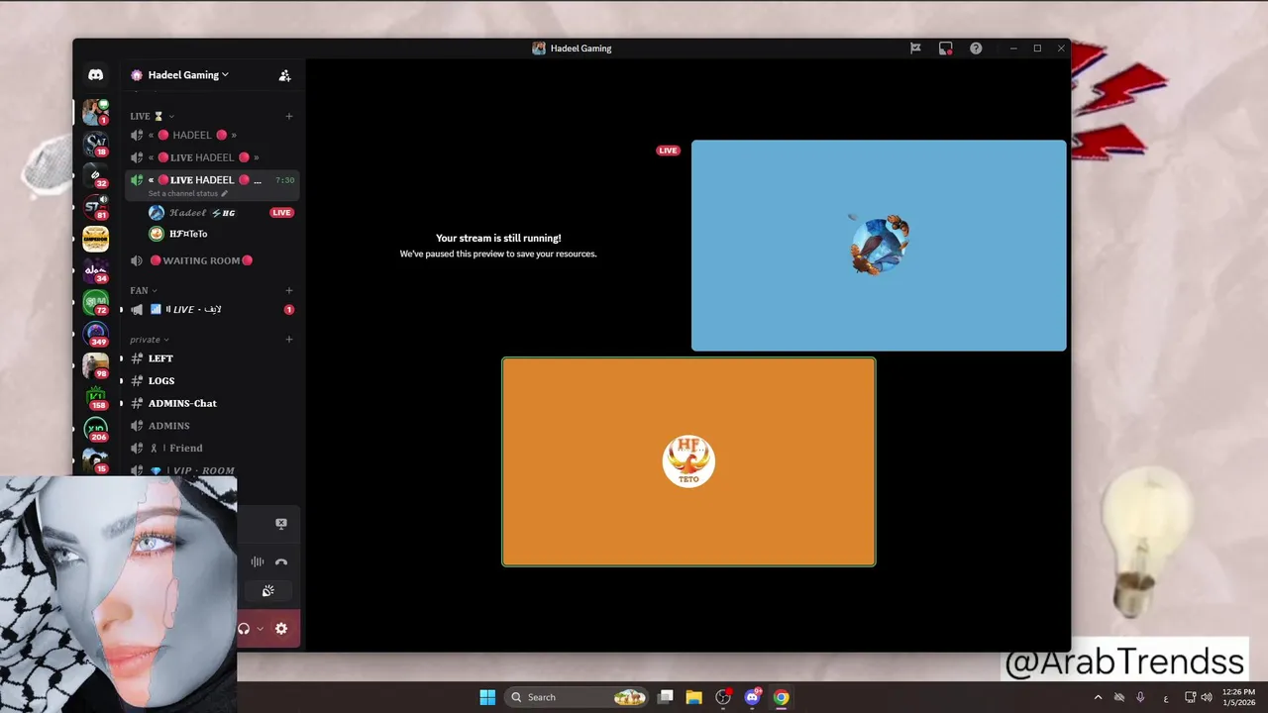
Task: Stop streaming with the crossed screen icon
Action: click(x=280, y=523)
